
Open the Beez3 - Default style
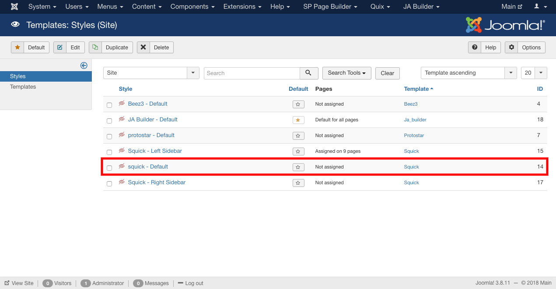click(148, 104)
